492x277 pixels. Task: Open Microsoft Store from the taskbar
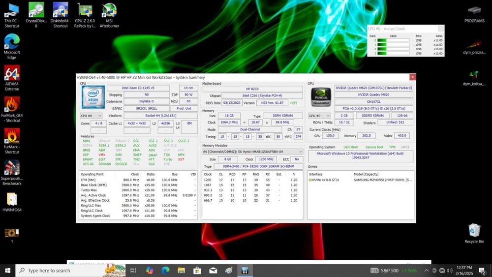197,271
